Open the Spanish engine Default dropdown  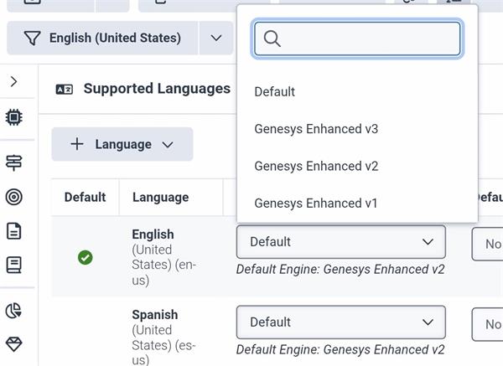point(340,322)
